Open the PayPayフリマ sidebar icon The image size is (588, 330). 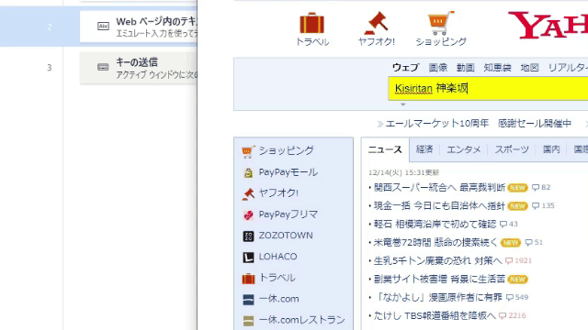tap(248, 214)
